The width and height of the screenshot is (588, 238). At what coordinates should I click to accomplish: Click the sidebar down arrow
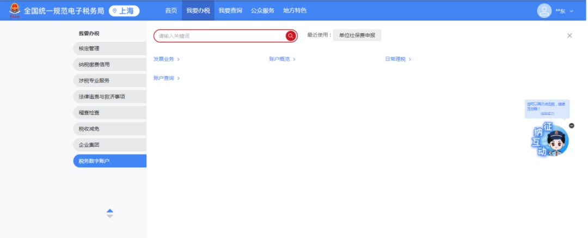pyautogui.click(x=110, y=216)
